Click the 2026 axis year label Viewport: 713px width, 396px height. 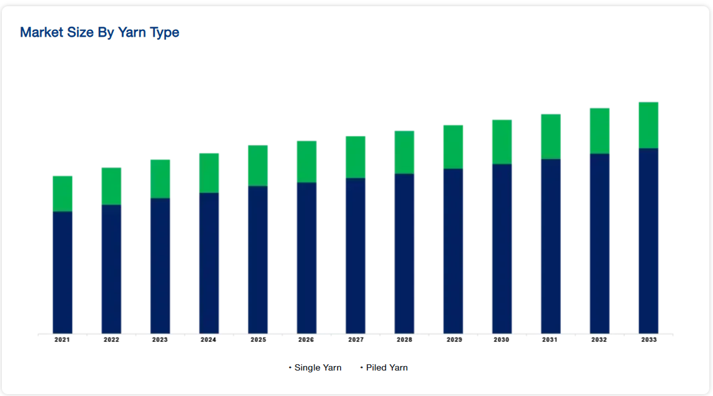click(x=306, y=339)
